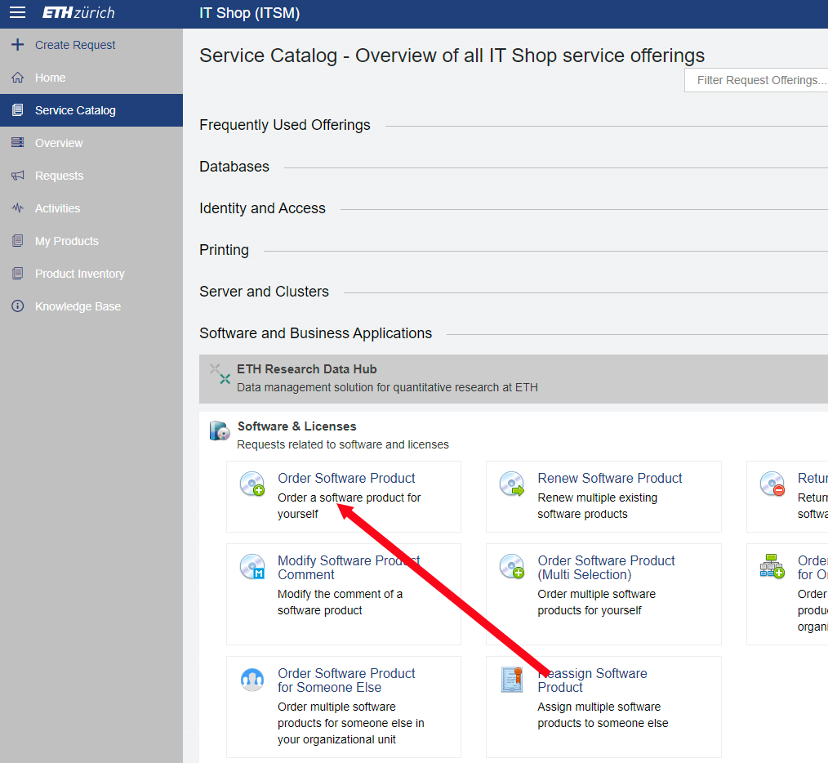Click text "Modify the comment of a software product"
The width and height of the screenshot is (828, 763).
point(340,602)
